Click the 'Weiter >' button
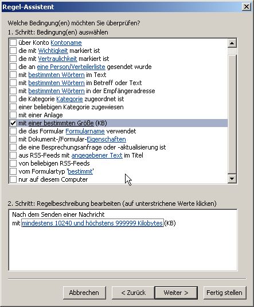254x307 pixels. pos(176,293)
